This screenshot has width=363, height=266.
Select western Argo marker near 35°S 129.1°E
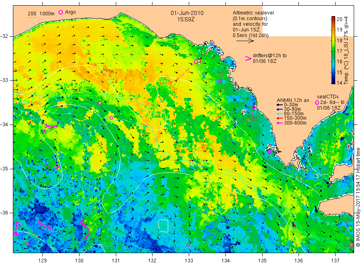(x=46, y=166)
